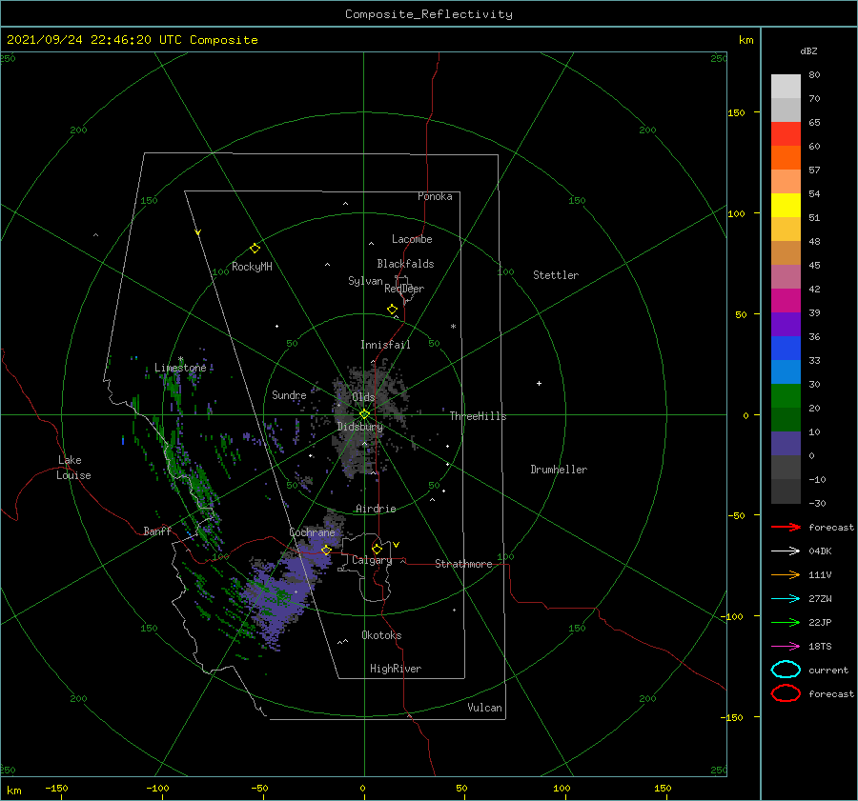Click the RedDeer city label
Viewport: 858px width, 801px height.
pyautogui.click(x=404, y=289)
